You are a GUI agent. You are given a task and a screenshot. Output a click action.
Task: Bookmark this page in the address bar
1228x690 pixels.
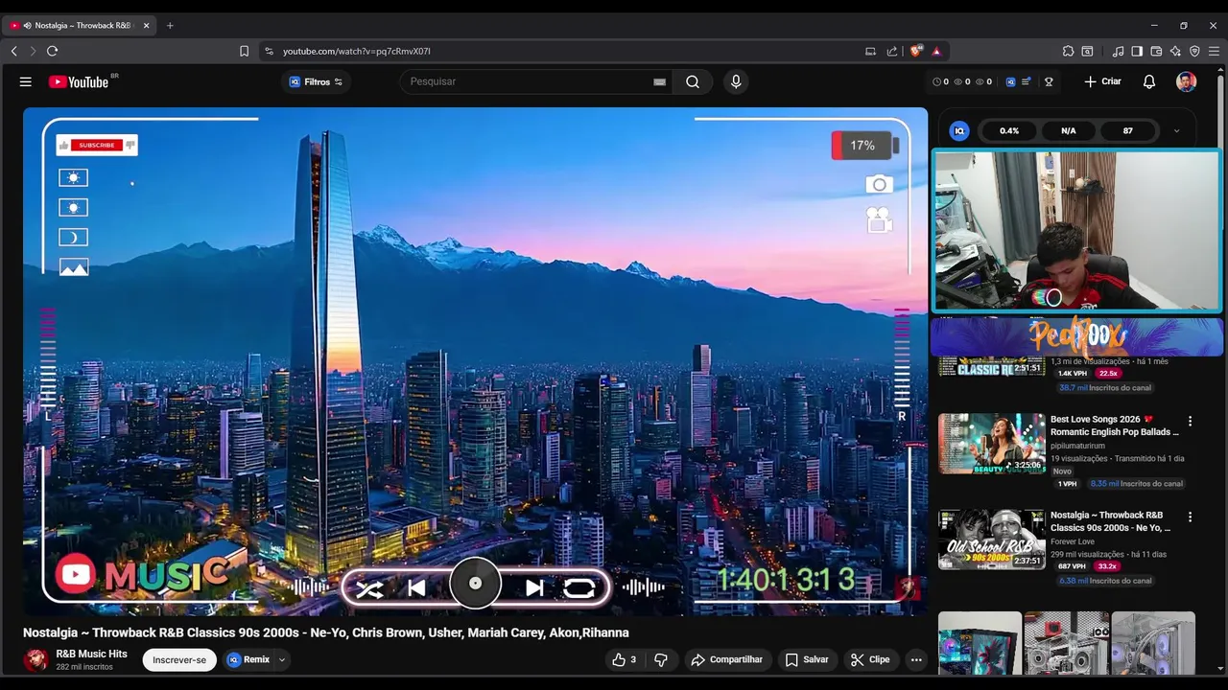coord(244,51)
